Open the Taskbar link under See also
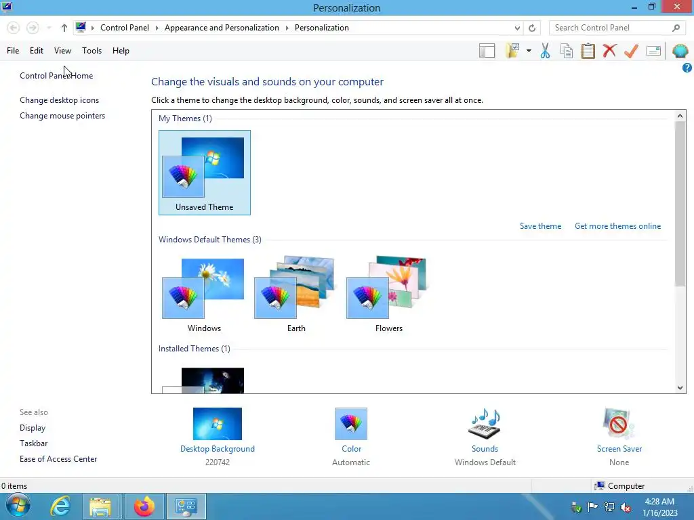This screenshot has height=520, width=694. 33,443
